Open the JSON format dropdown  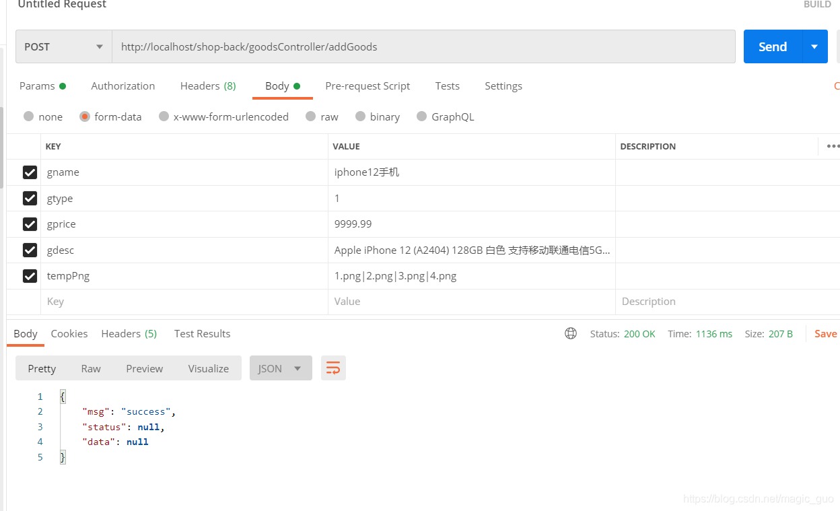tap(281, 368)
